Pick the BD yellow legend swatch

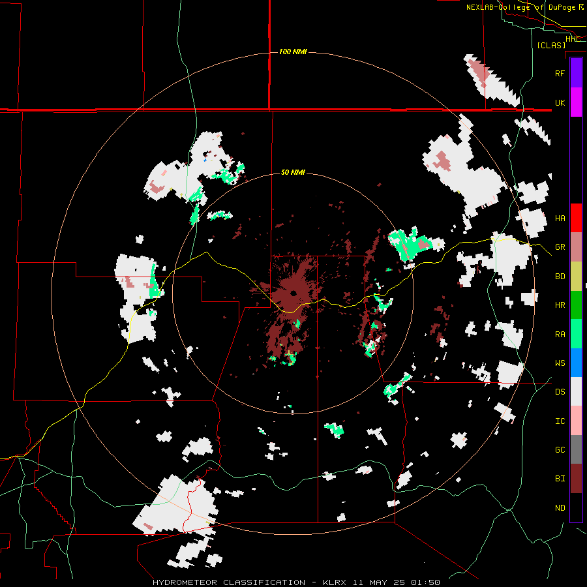pos(576,277)
